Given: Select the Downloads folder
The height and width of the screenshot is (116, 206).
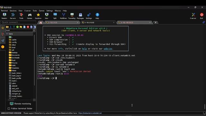Looking at the screenshot, I should click(14, 58).
